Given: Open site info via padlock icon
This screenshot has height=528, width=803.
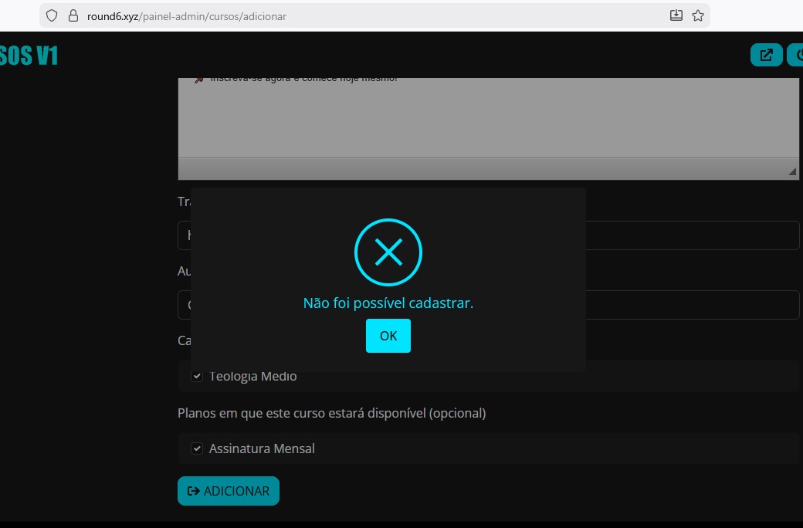Looking at the screenshot, I should 73,15.
